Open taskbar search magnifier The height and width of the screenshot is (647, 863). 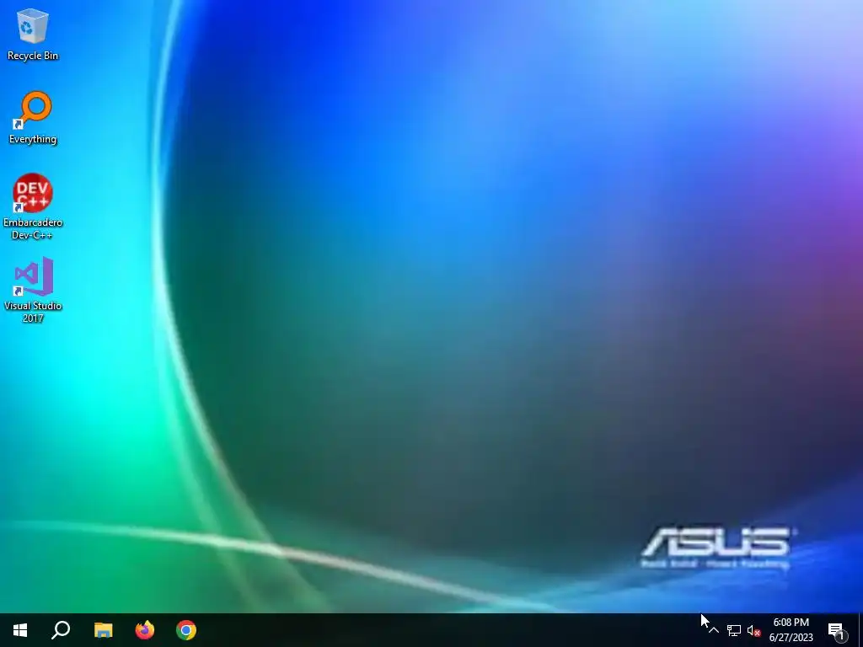point(61,630)
